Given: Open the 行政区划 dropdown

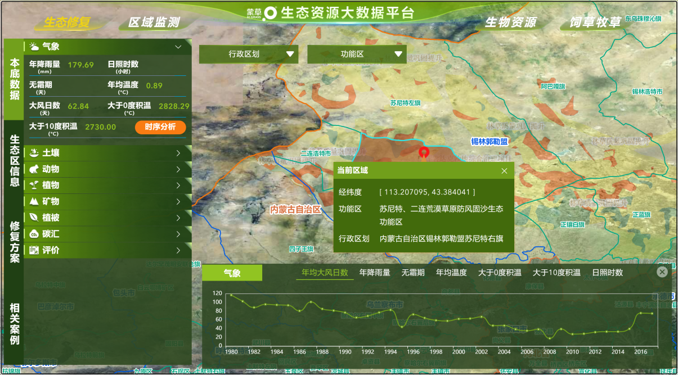Looking at the screenshot, I should click(x=249, y=55).
